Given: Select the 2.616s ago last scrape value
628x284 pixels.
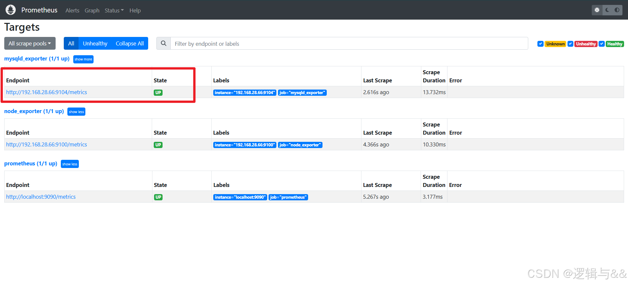Looking at the screenshot, I should (x=376, y=92).
